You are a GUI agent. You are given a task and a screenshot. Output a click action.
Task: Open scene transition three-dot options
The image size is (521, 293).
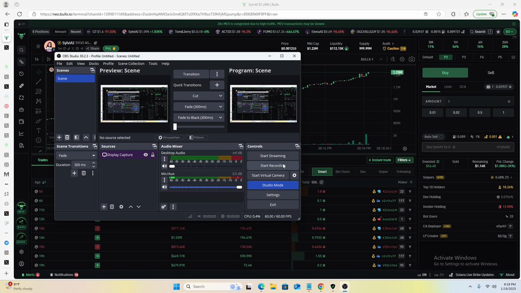click(x=92, y=173)
